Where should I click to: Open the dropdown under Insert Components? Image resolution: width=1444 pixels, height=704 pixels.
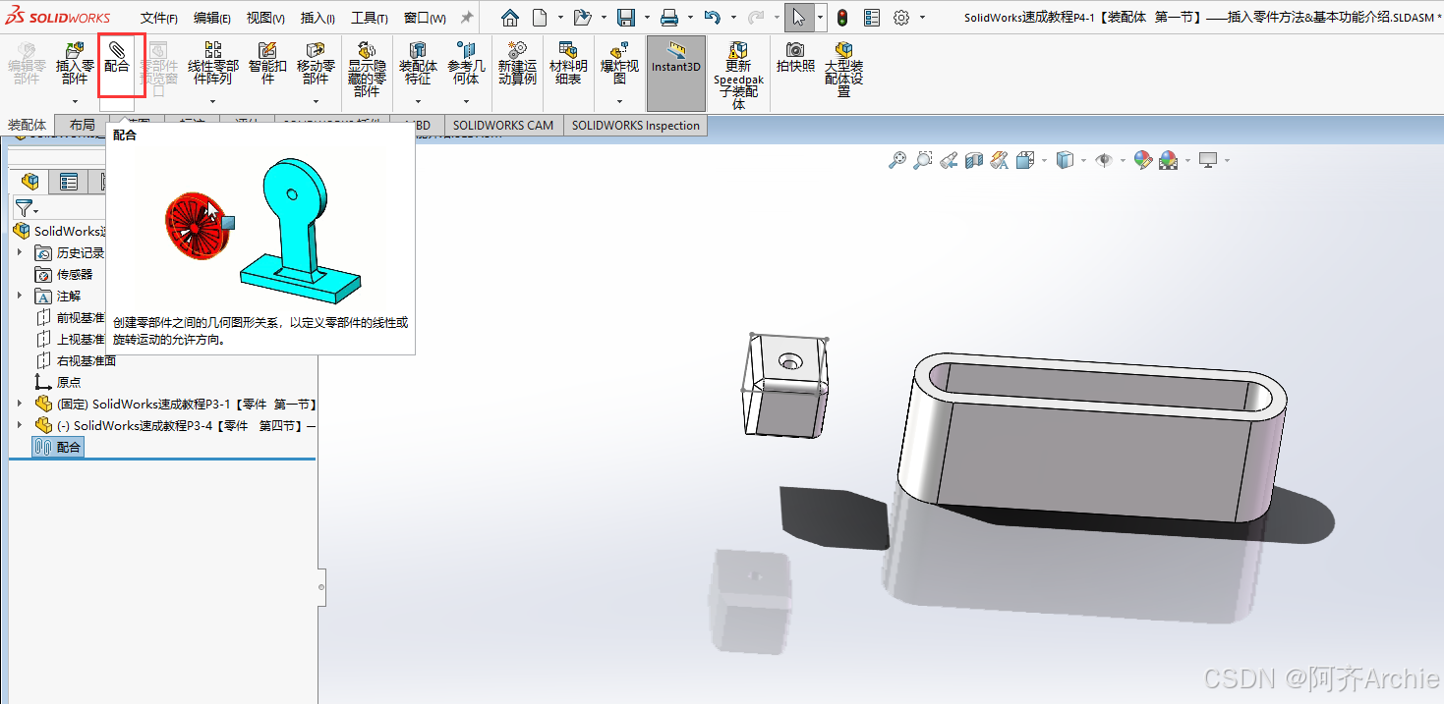click(x=75, y=101)
